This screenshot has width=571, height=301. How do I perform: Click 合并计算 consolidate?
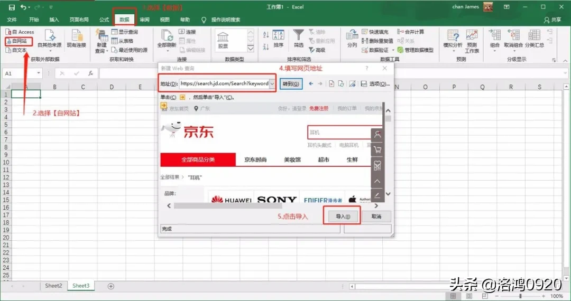[x=411, y=32]
